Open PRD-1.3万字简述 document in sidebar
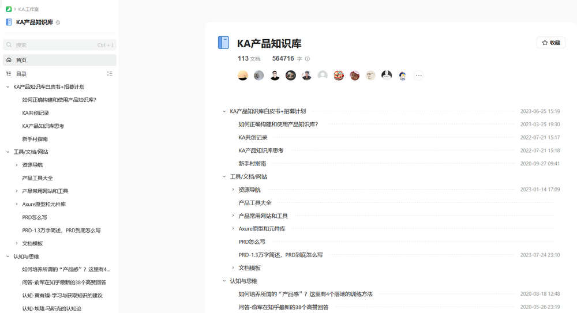 61,230
